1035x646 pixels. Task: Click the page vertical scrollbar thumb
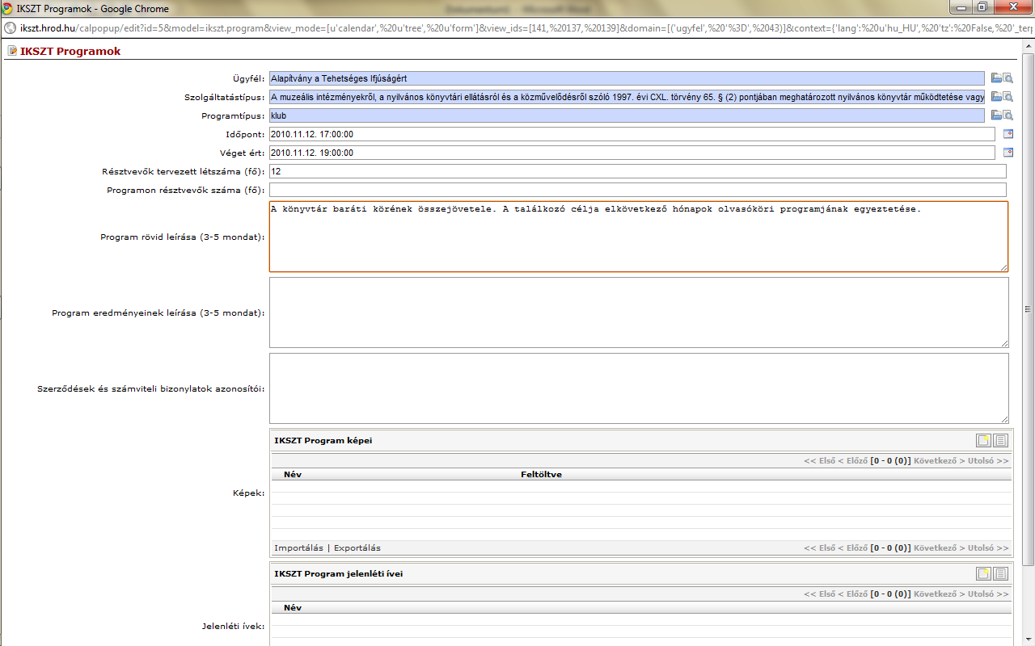pos(1029,308)
